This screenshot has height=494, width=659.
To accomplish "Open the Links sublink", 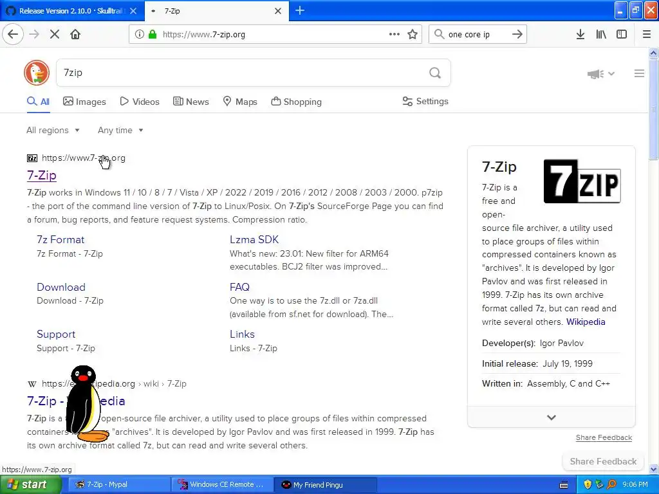I will 242,334.
